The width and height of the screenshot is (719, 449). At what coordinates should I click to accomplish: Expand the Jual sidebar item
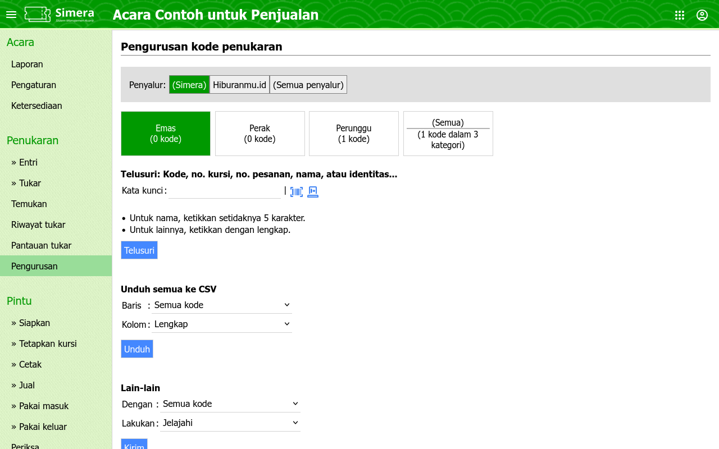point(56,386)
